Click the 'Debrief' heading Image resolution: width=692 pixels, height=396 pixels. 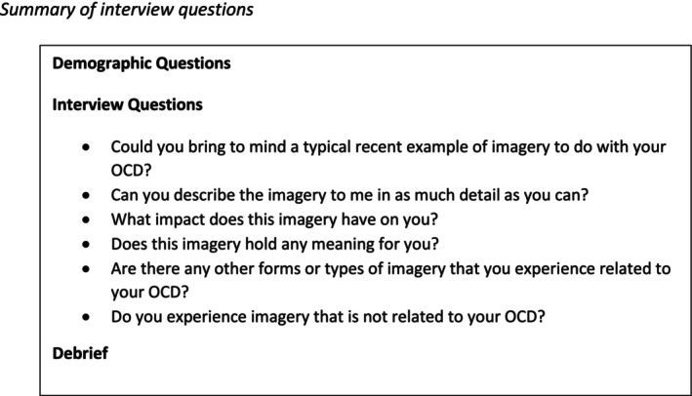(80, 353)
